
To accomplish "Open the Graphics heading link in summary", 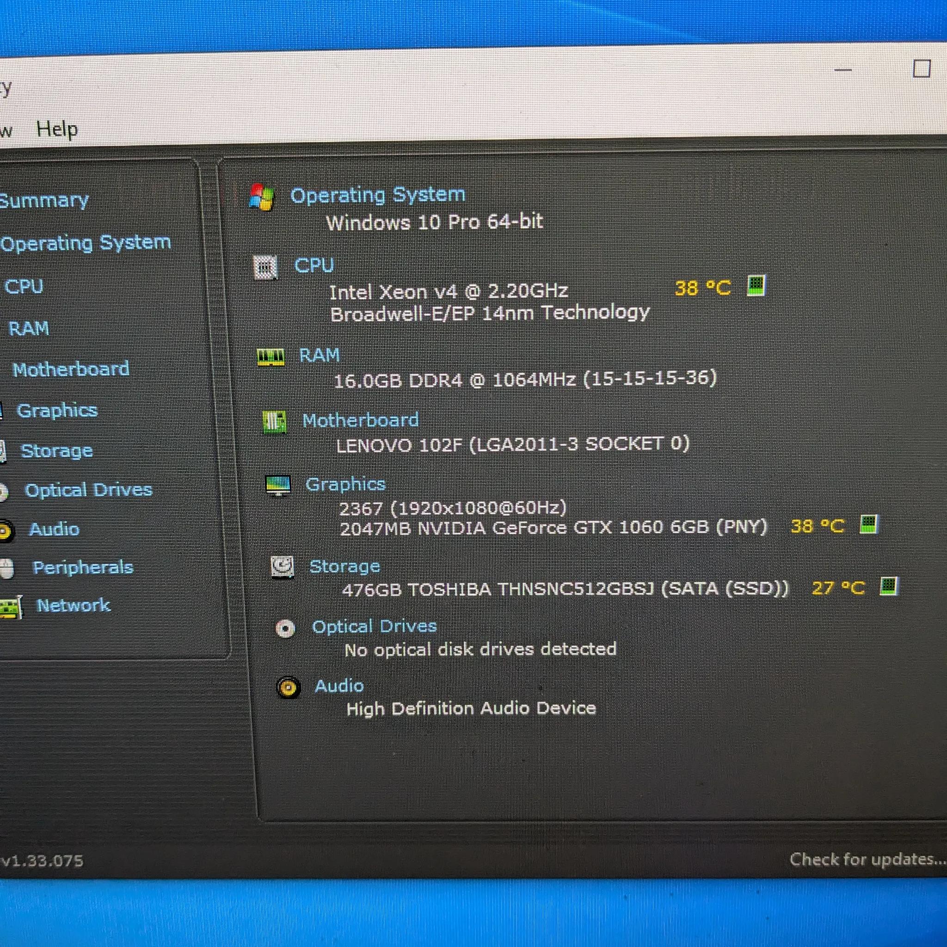I will click(x=345, y=484).
